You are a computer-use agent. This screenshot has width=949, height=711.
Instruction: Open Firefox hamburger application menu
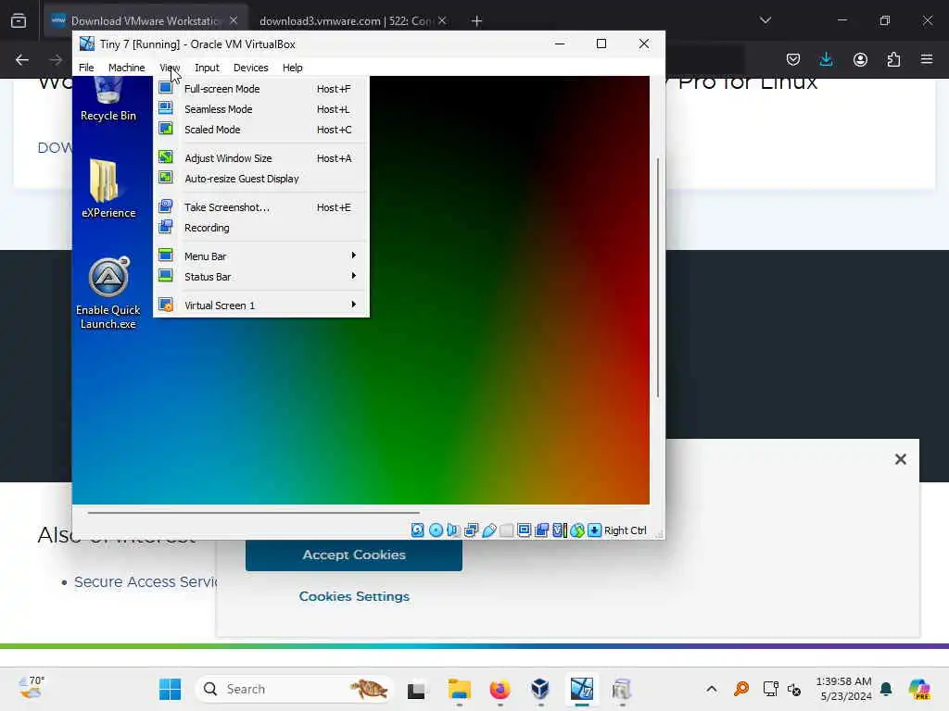coord(927,59)
